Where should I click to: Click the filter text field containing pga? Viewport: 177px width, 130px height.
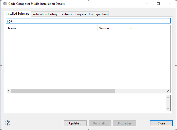click(x=88, y=21)
